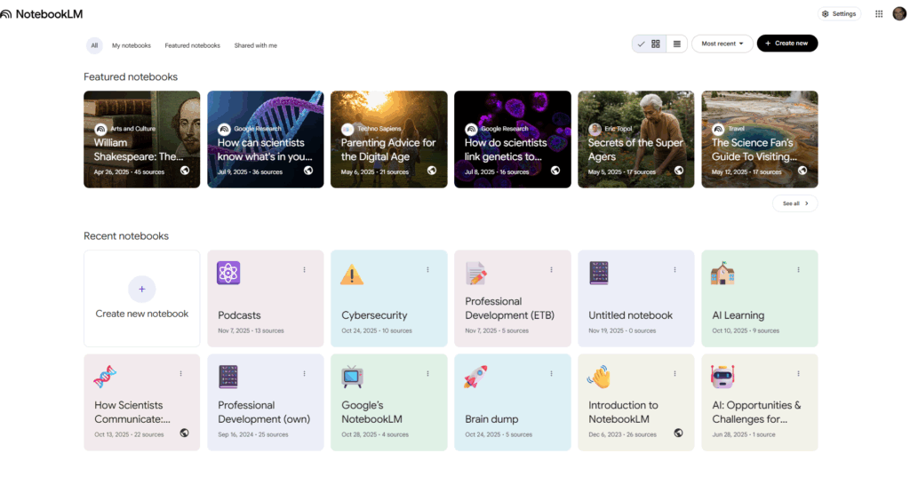This screenshot has width=910, height=501.
Task: Click the rocket icon on Brain dump
Action: pos(475,378)
